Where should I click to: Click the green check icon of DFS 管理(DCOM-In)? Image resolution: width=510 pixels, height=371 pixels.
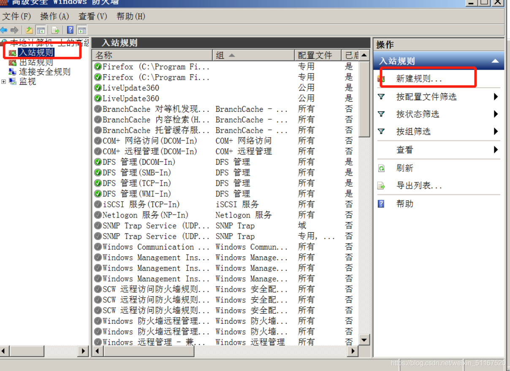(x=98, y=162)
